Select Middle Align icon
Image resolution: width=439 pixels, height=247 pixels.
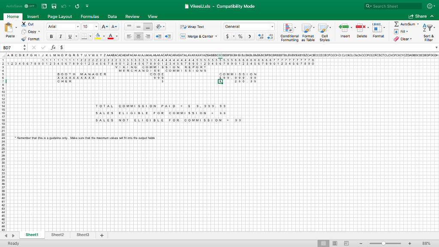click(x=138, y=27)
